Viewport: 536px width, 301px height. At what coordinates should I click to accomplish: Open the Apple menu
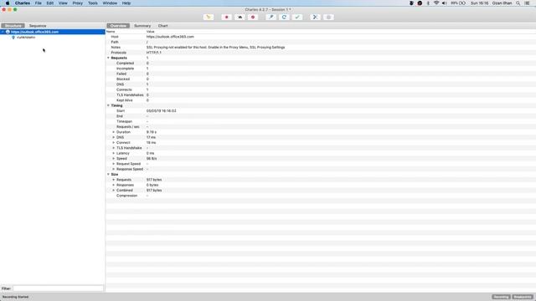click(8, 3)
